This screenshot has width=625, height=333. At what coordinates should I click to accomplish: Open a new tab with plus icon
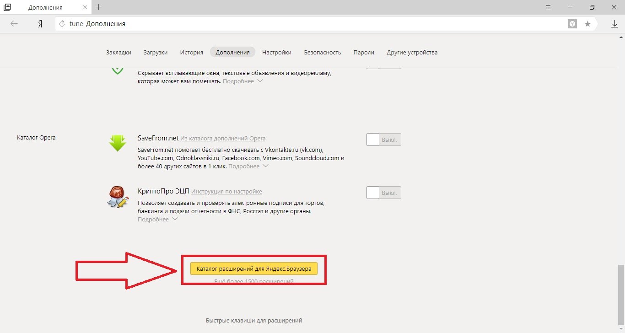click(x=99, y=7)
